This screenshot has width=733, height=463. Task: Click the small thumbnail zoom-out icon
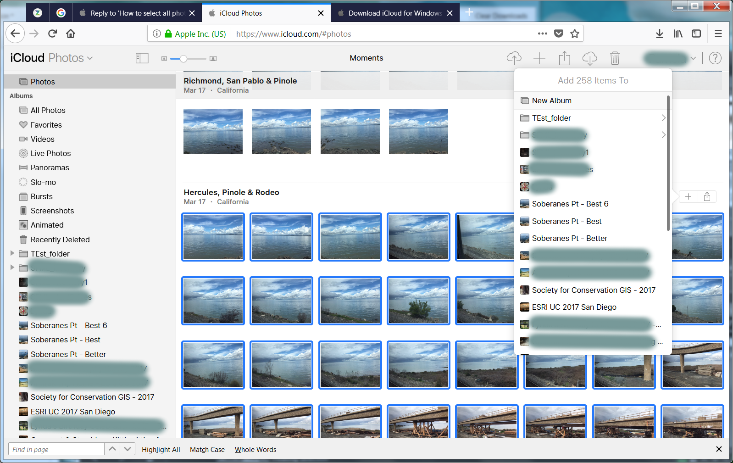point(164,58)
